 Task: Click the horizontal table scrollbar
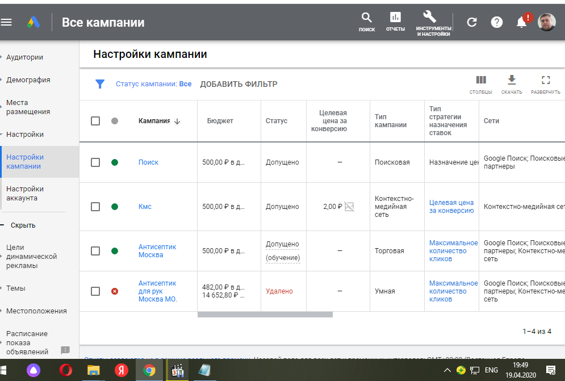[265, 315]
